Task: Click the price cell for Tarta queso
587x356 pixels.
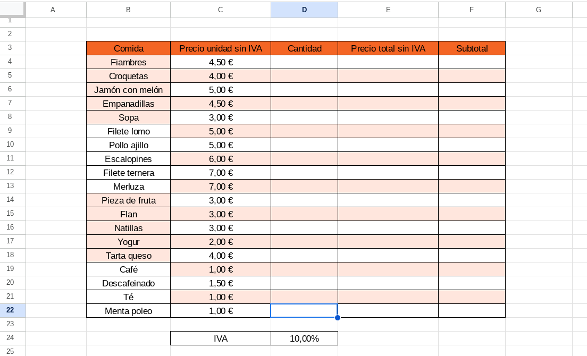Action: tap(221, 256)
